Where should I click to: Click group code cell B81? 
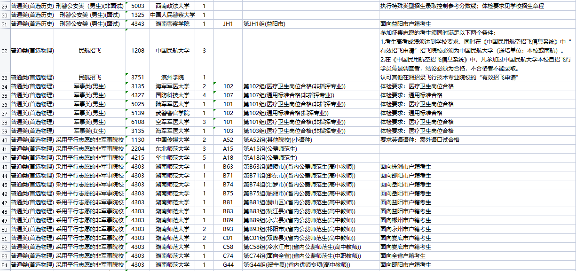tap(228, 202)
